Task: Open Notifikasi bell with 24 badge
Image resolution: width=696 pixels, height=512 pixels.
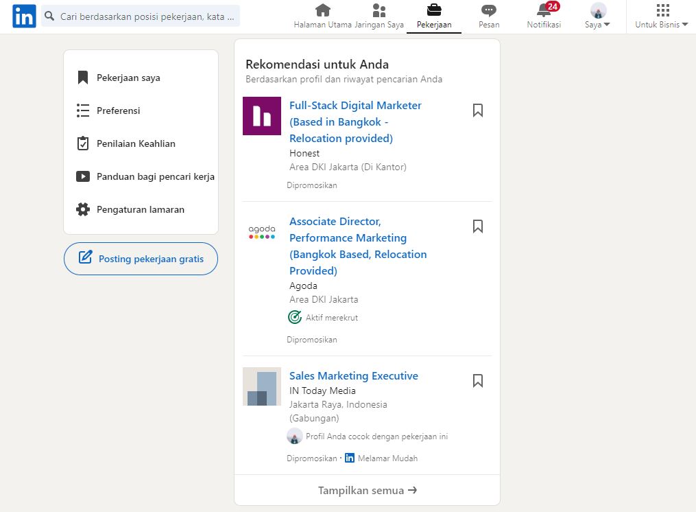Action: pyautogui.click(x=547, y=10)
